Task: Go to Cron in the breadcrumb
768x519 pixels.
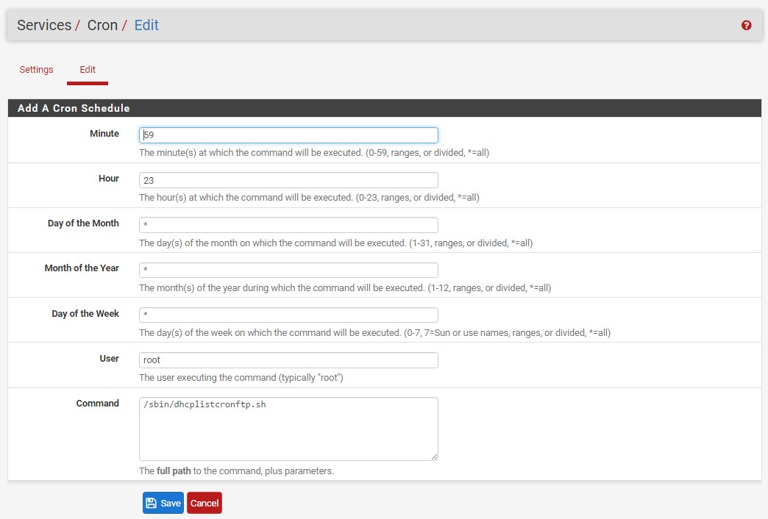Action: click(x=102, y=25)
